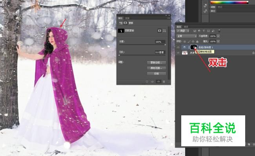255x156 pixels.
Task: Open the upper collapsed panel icon in dock strip
Action: (205, 6)
